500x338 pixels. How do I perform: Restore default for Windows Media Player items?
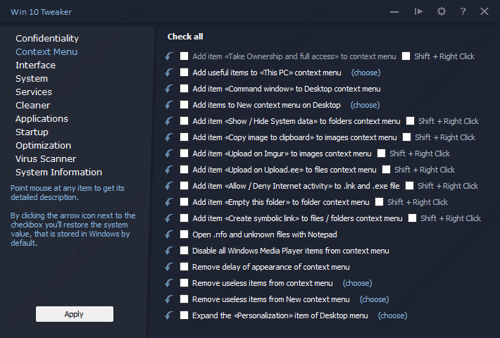click(x=169, y=251)
